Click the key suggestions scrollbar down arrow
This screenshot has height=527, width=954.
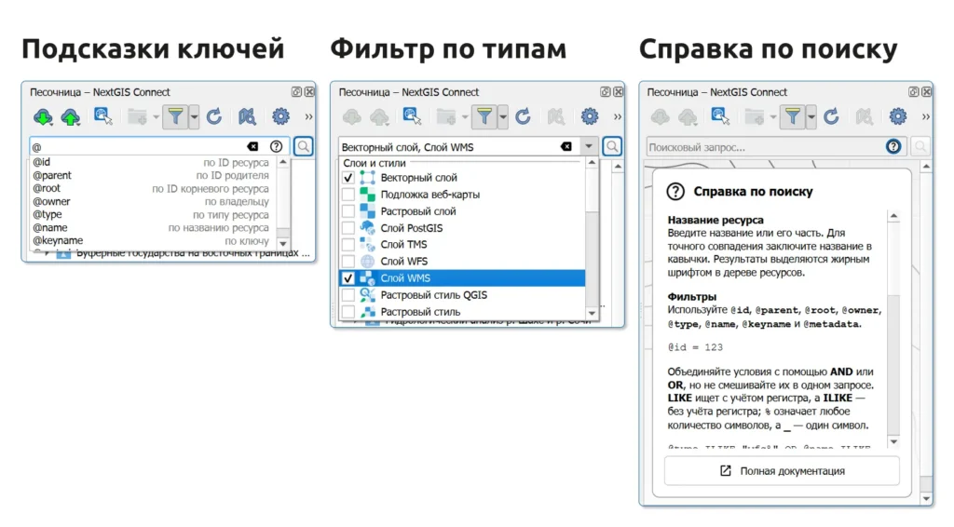(x=283, y=243)
